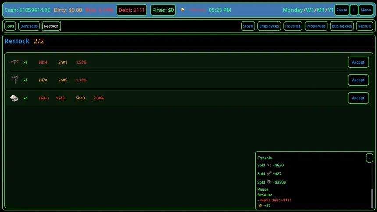
Task: Click the assault rifle icon in first restock offer
Action: point(14,62)
